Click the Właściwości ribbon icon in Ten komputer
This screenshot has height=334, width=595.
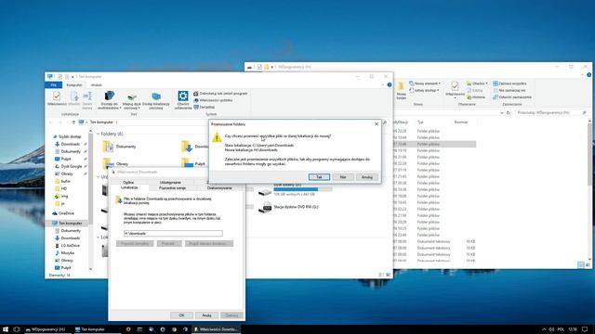57,98
